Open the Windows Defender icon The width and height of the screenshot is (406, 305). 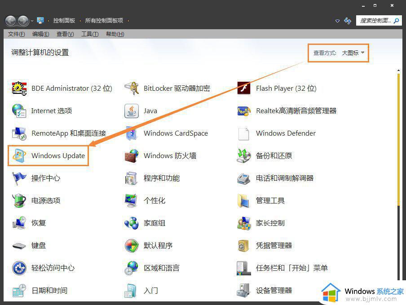(244, 133)
